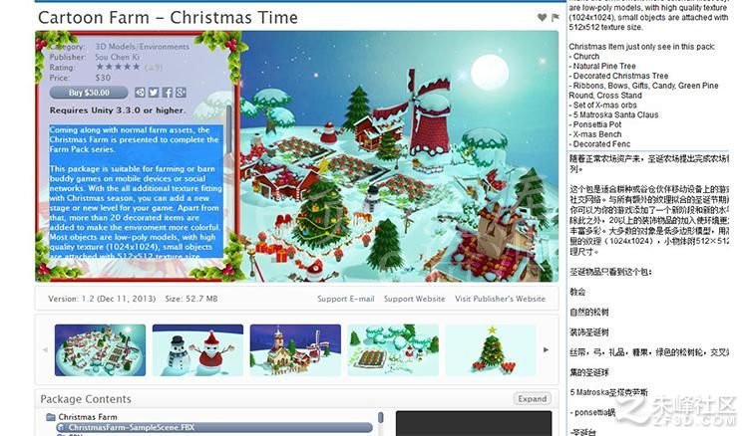The width and height of the screenshot is (748, 436).
Task: Select the church and windmill thumbnail
Action: click(x=295, y=349)
